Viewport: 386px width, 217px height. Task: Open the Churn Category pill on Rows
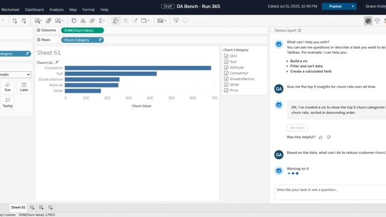[x=83, y=40]
